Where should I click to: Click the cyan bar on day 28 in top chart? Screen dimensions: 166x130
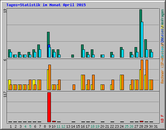point(142,40)
